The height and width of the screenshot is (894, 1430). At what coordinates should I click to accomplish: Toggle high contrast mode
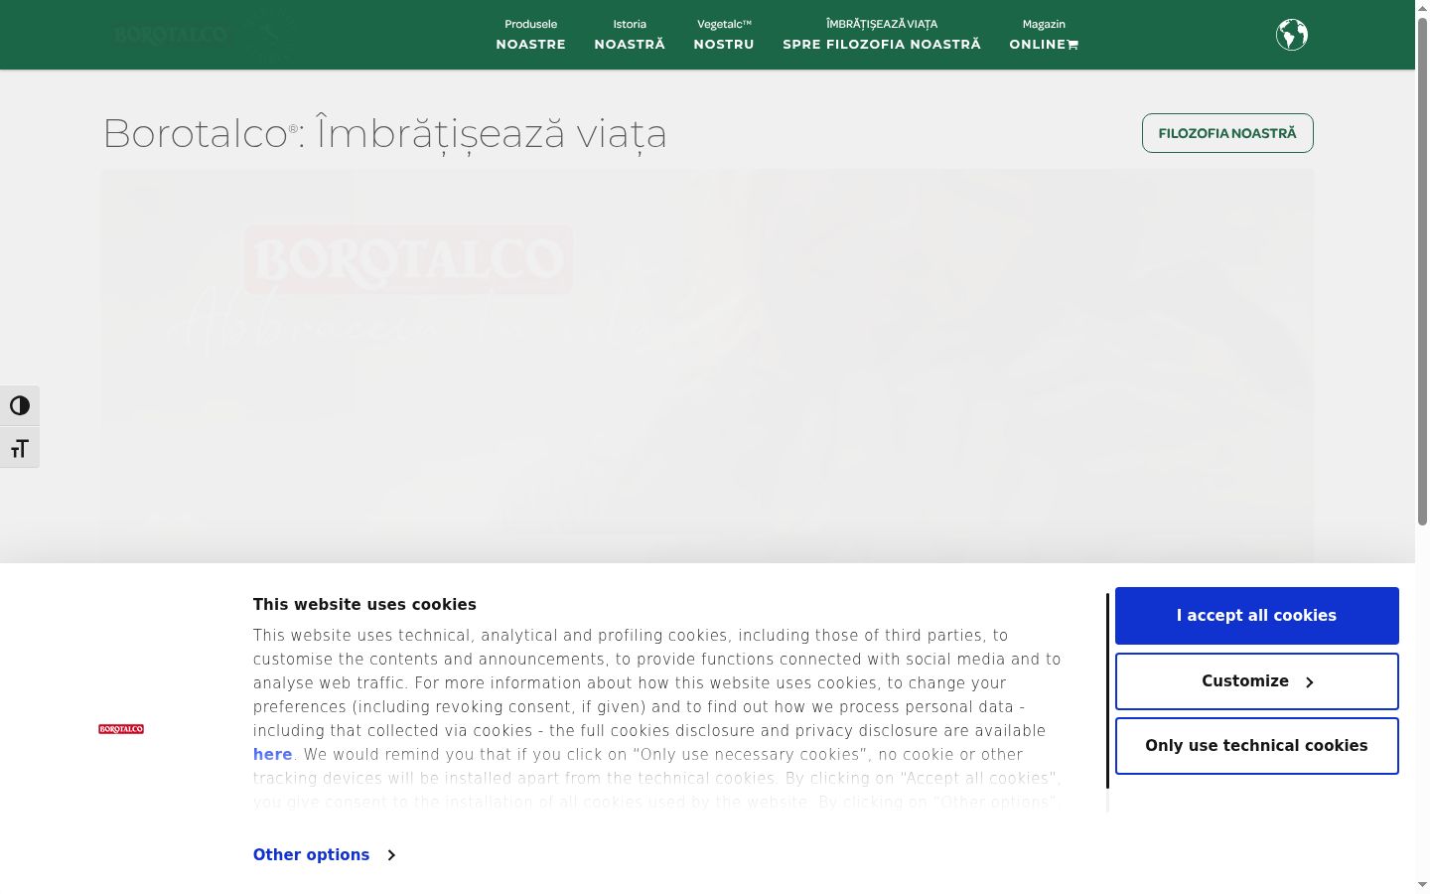[20, 405]
